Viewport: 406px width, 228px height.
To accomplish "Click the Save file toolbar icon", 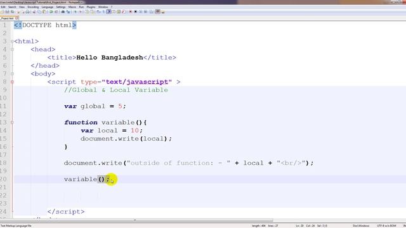I will (7, 11).
